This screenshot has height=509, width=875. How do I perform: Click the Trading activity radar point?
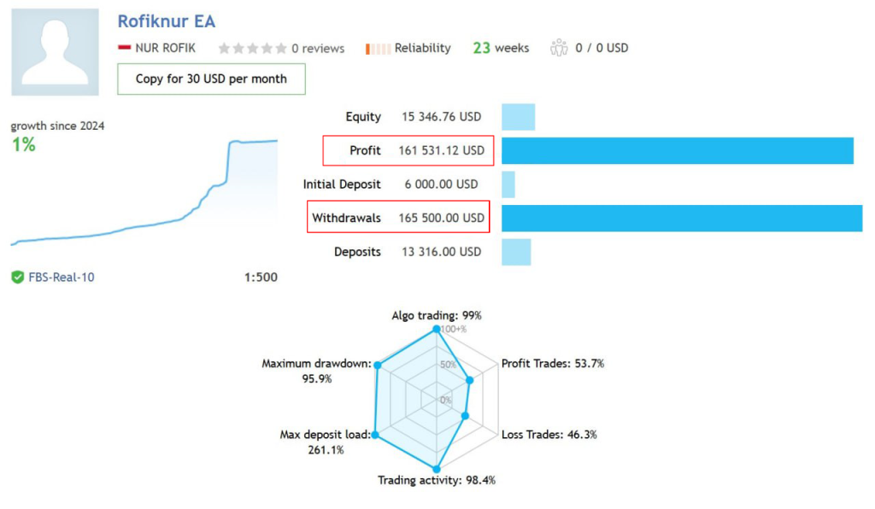(437, 470)
